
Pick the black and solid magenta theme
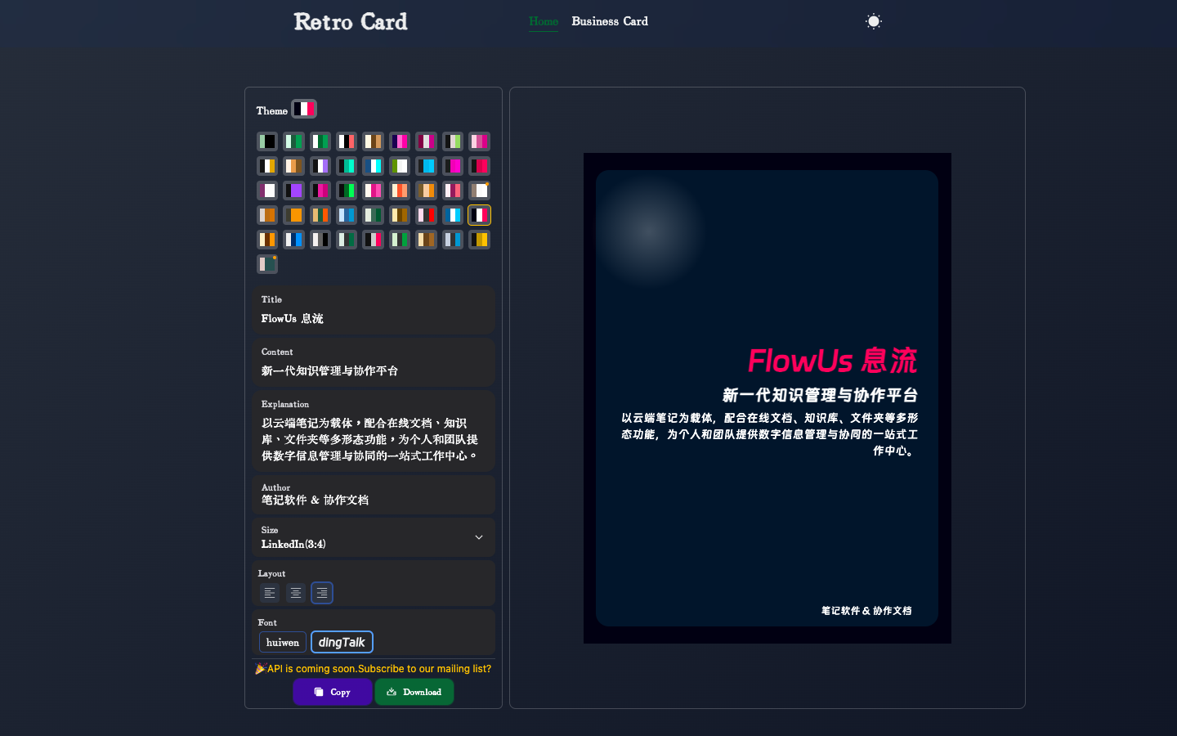453,166
